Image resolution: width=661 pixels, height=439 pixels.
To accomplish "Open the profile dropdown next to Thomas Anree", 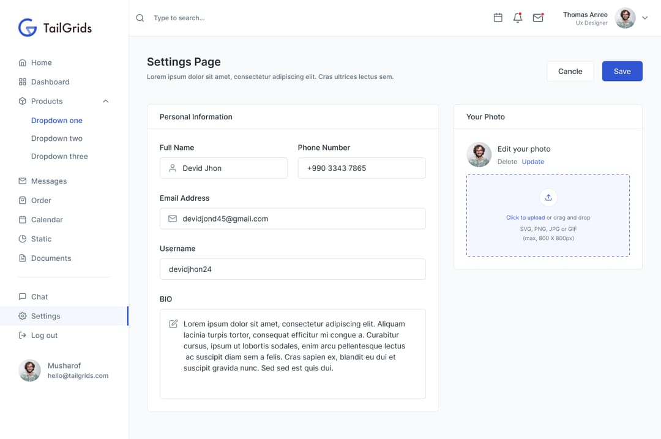I will point(644,18).
